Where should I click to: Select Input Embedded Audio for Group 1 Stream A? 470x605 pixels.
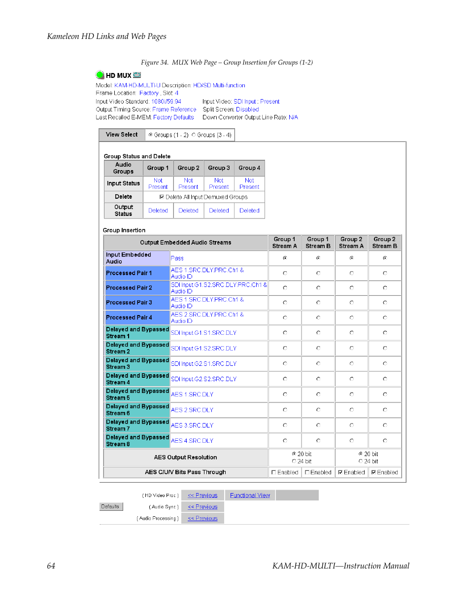[x=285, y=258]
